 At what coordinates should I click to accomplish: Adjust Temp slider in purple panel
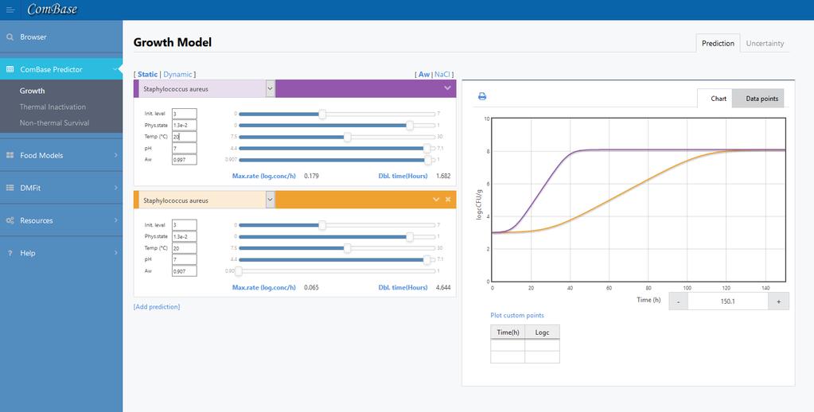coord(347,137)
